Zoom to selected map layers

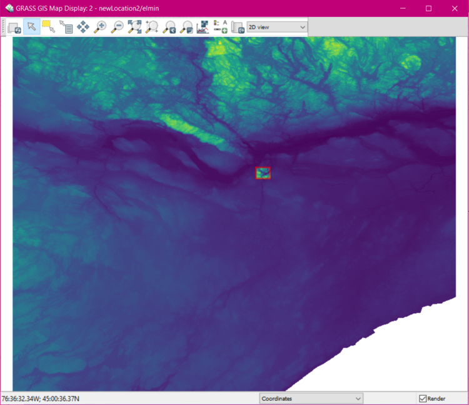pyautogui.click(x=134, y=27)
